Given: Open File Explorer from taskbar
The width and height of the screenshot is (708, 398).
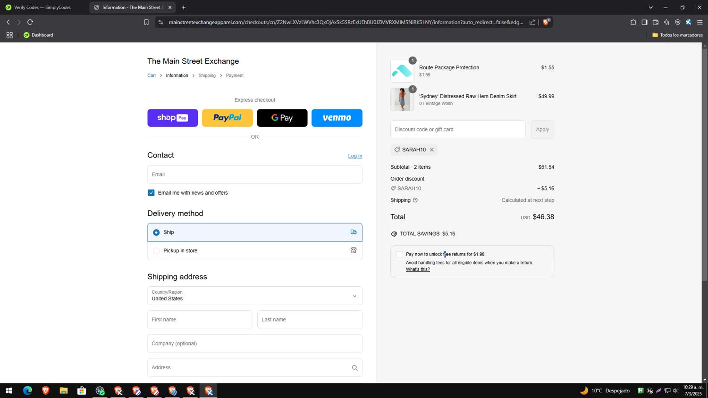Looking at the screenshot, I should click(x=64, y=391).
